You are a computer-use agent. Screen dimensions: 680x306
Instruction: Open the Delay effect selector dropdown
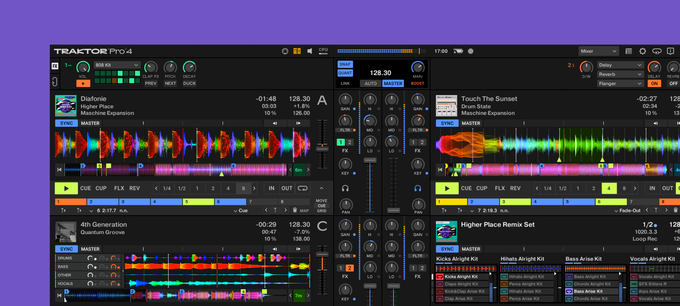[x=620, y=65]
